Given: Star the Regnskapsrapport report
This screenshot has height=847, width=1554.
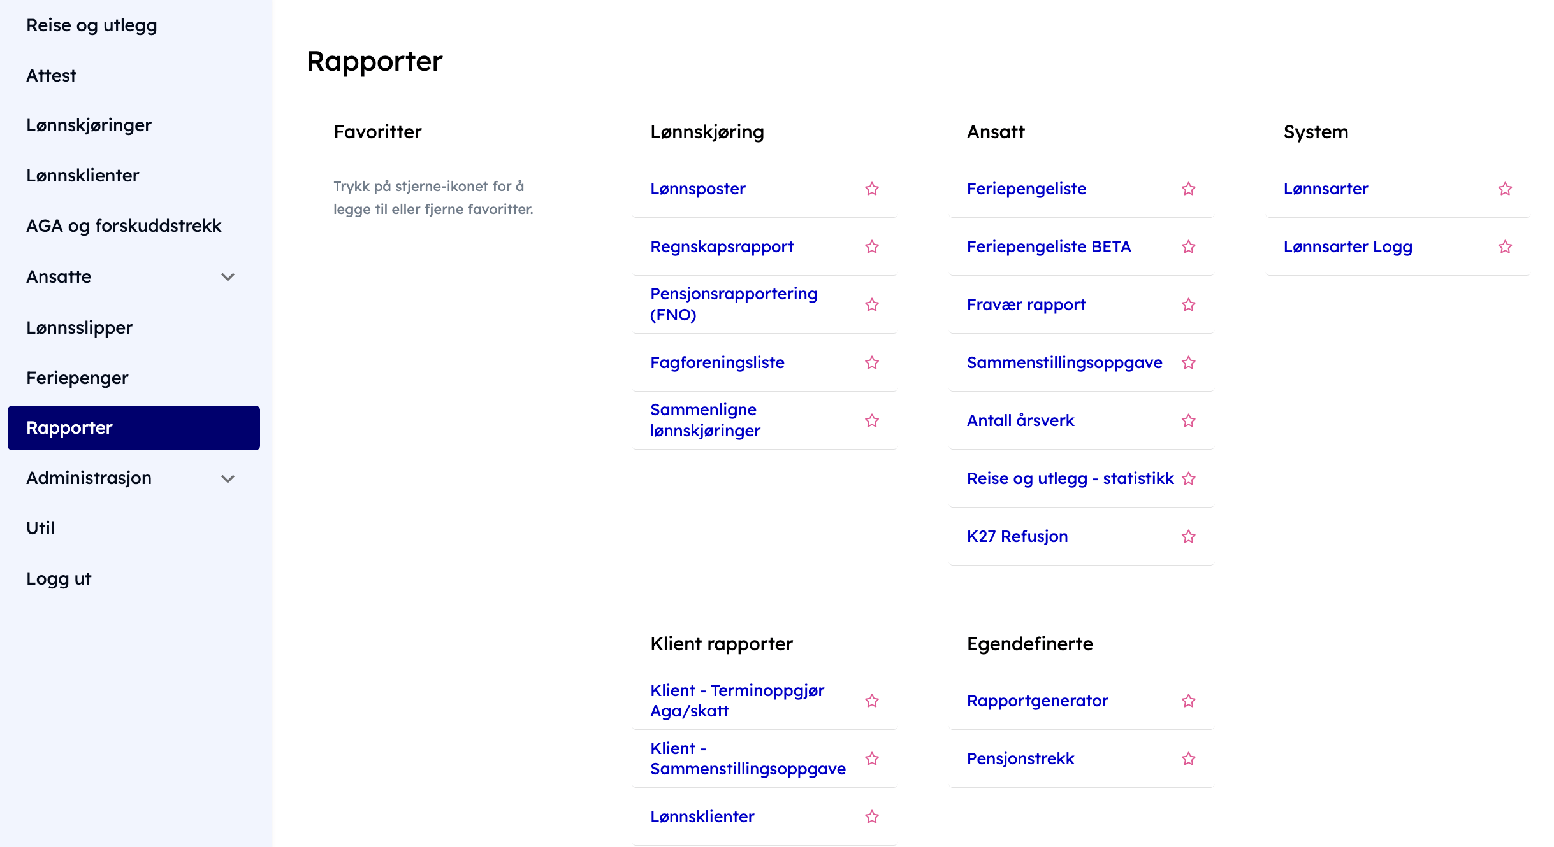Looking at the screenshot, I should tap(872, 247).
